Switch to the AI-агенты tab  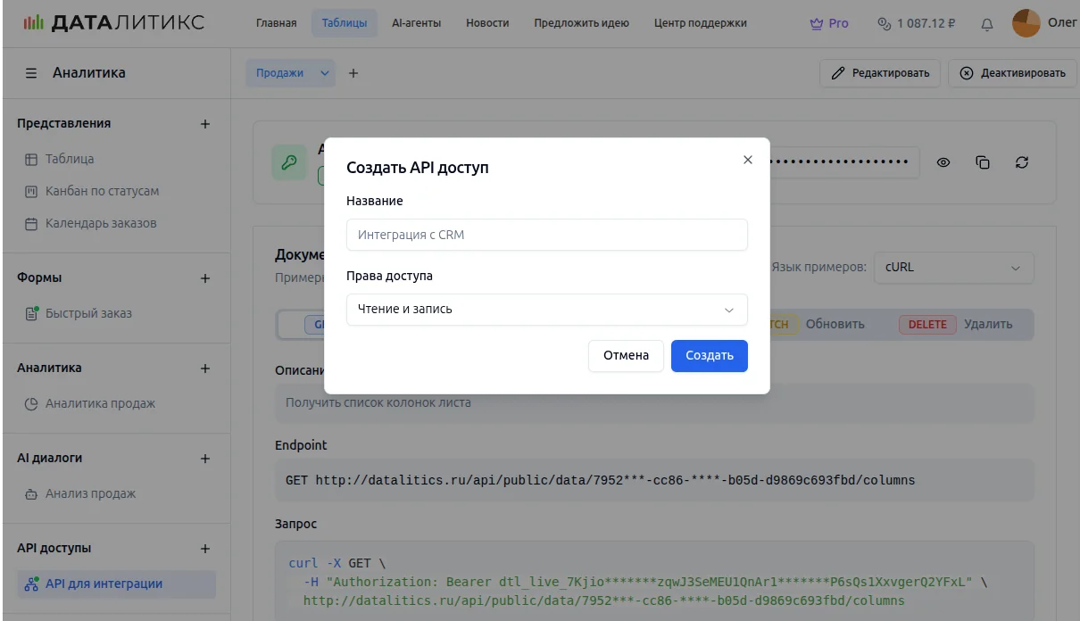click(x=416, y=23)
